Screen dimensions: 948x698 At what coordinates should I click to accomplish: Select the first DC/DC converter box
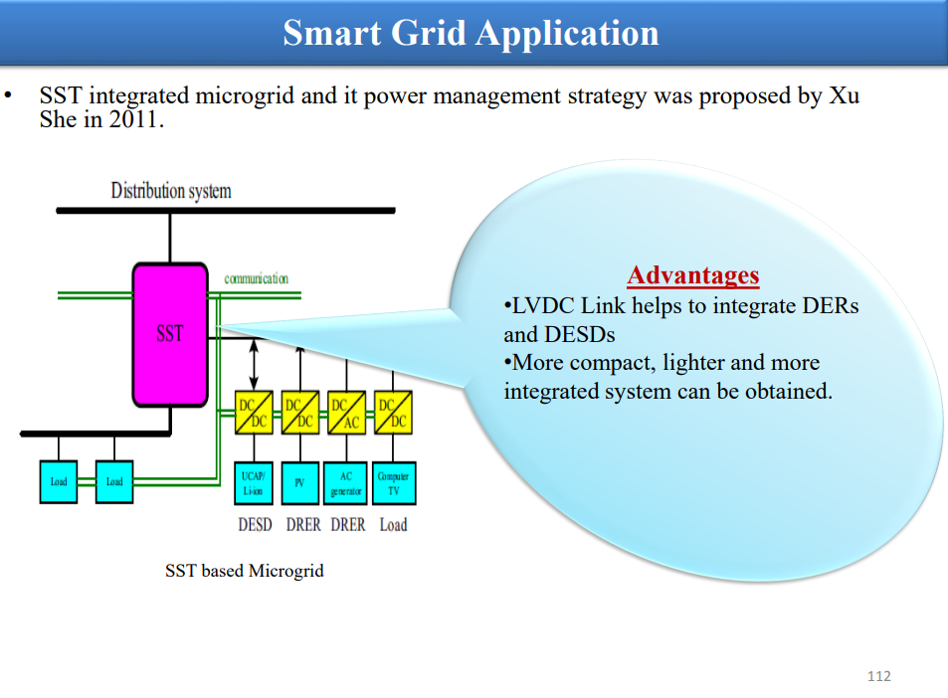[254, 413]
